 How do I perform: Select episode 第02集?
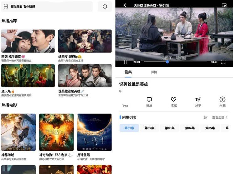point(149,128)
